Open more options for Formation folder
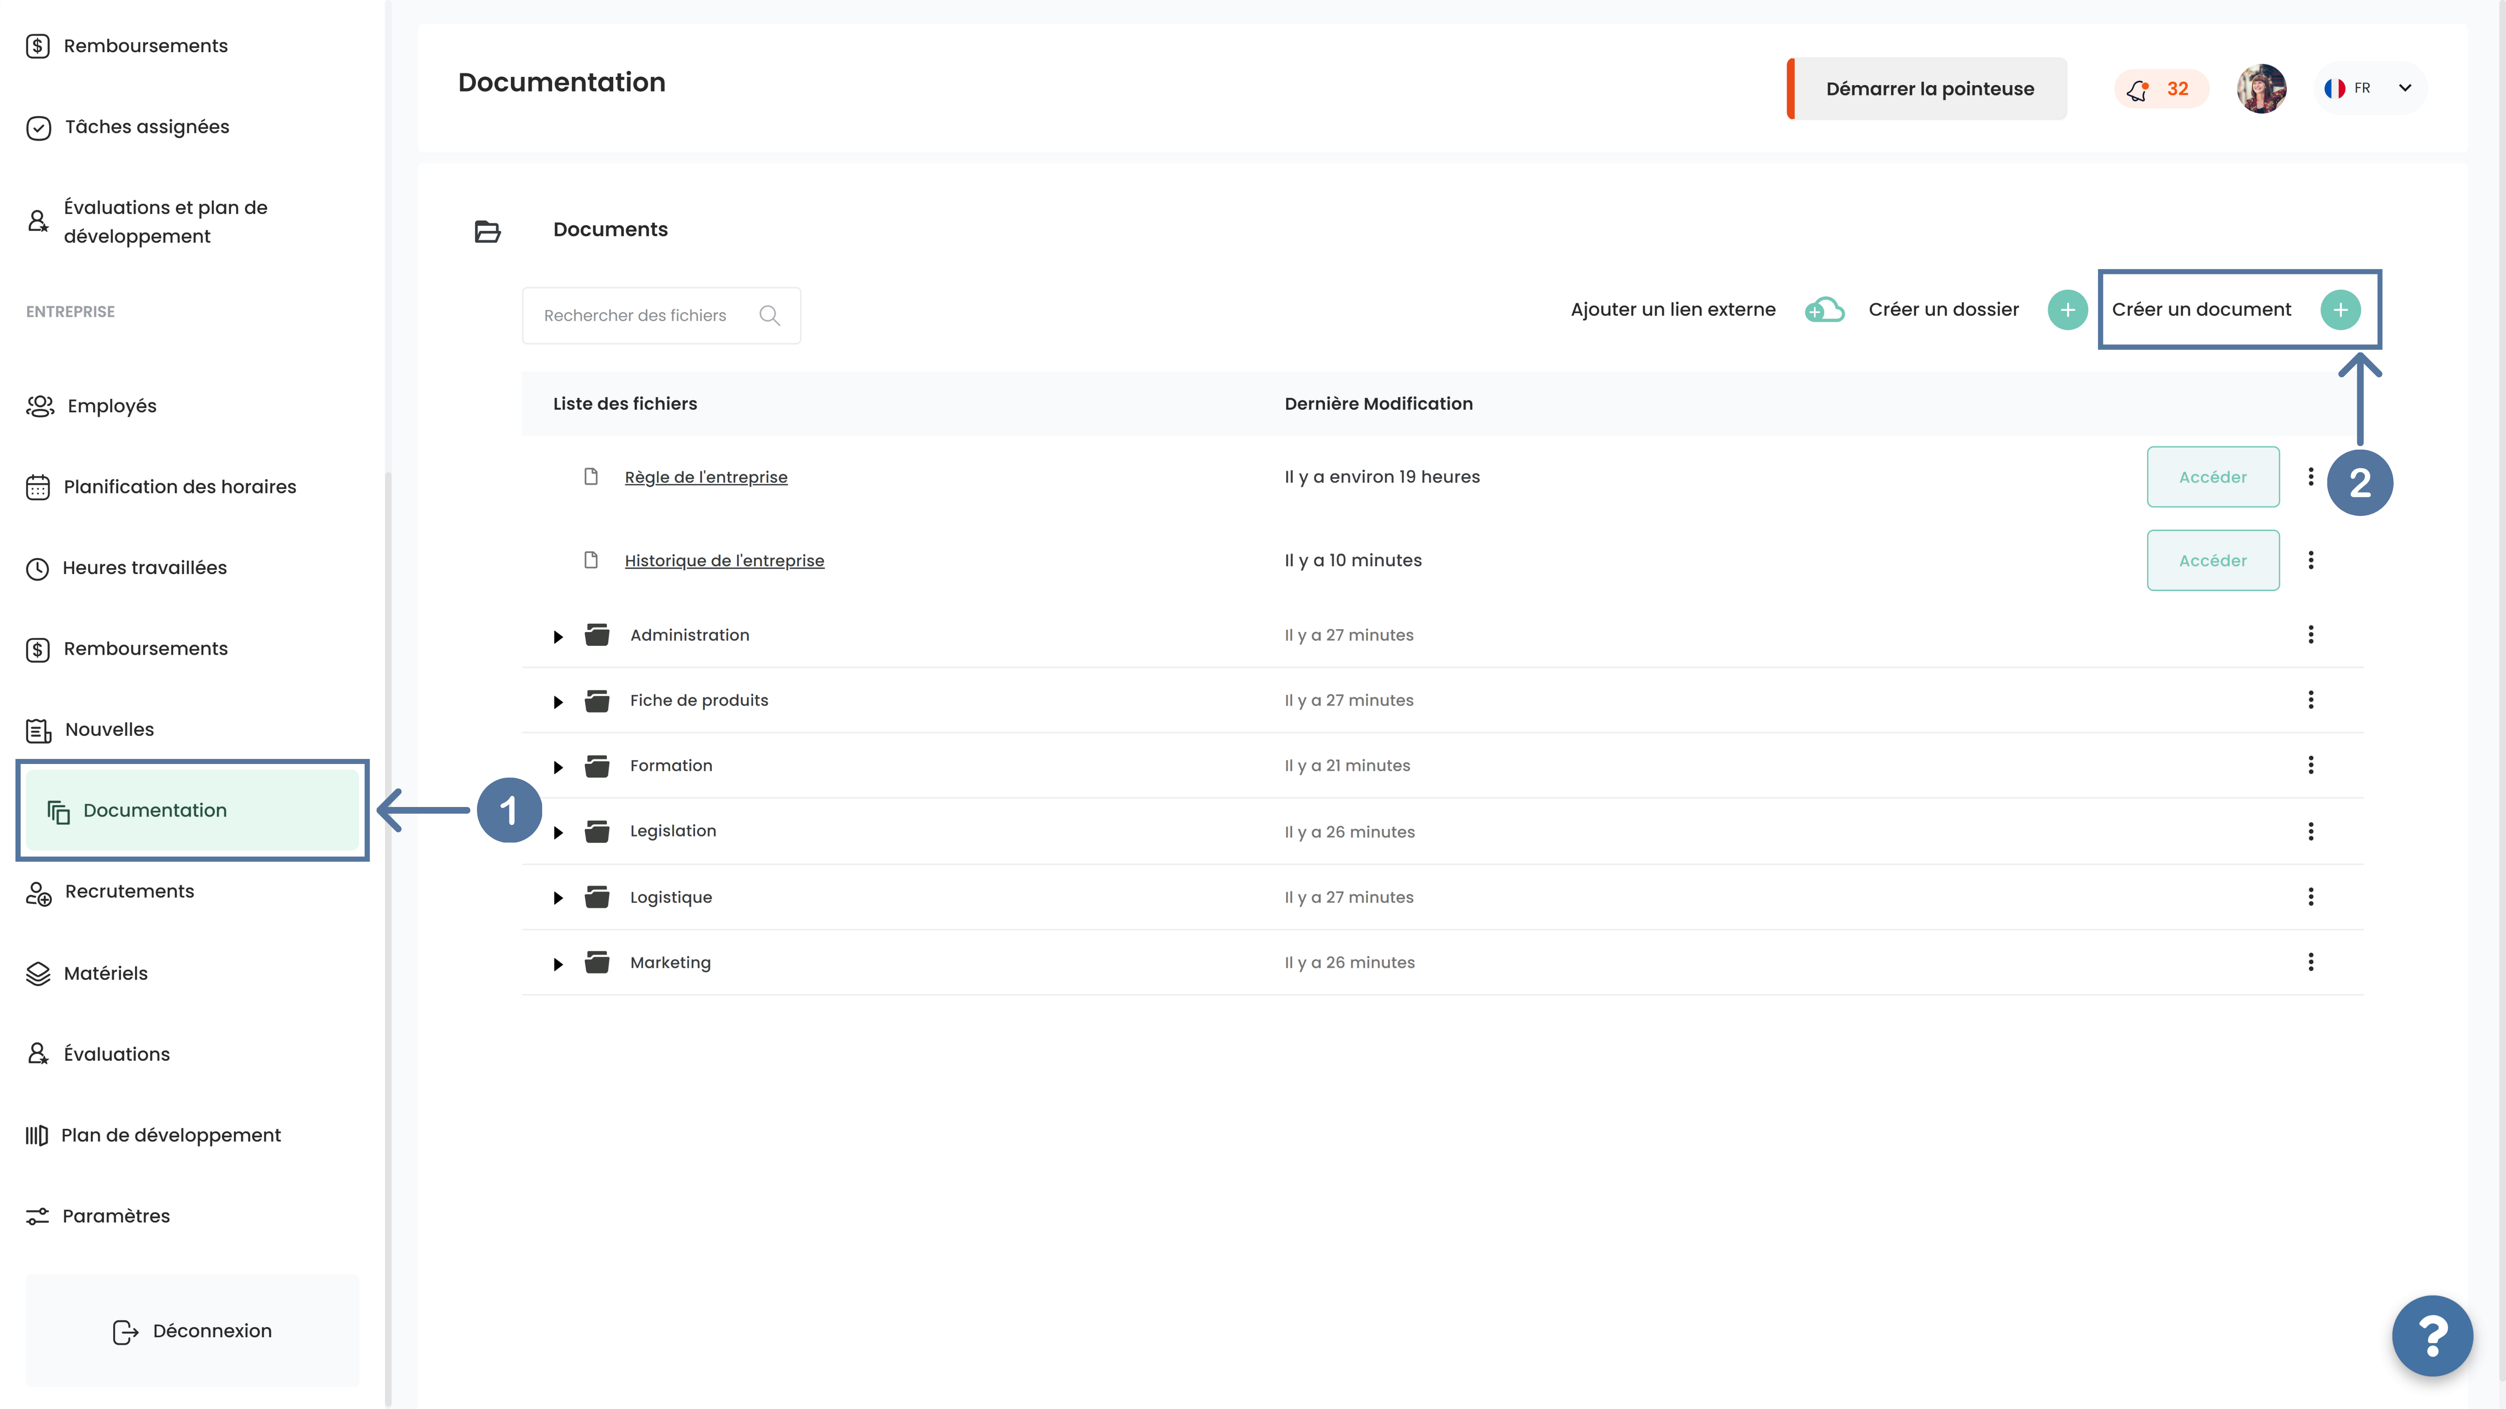The width and height of the screenshot is (2506, 1409). click(x=2311, y=765)
